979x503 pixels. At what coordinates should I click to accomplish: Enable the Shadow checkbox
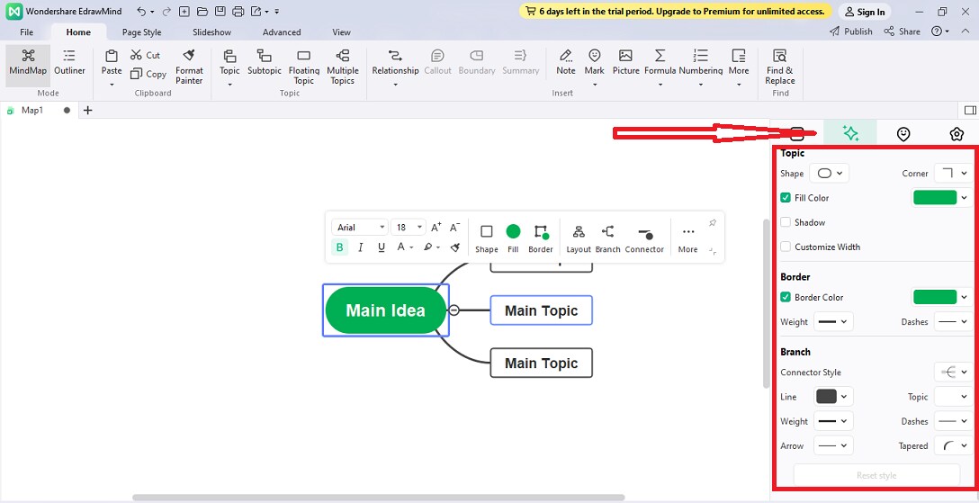(786, 222)
